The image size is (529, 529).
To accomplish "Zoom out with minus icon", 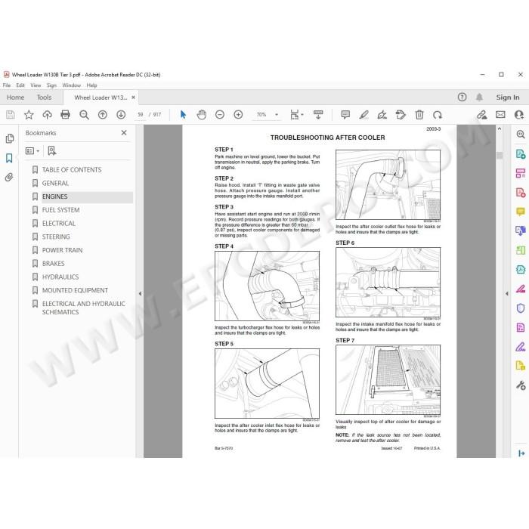I will click(x=220, y=115).
